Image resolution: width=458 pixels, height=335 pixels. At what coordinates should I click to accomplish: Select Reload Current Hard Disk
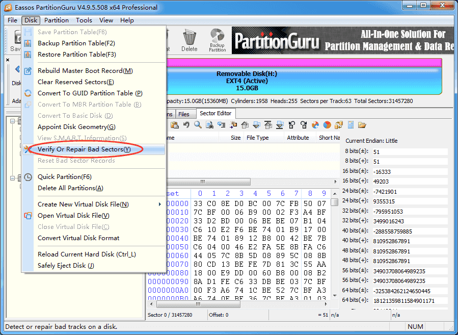click(94, 254)
